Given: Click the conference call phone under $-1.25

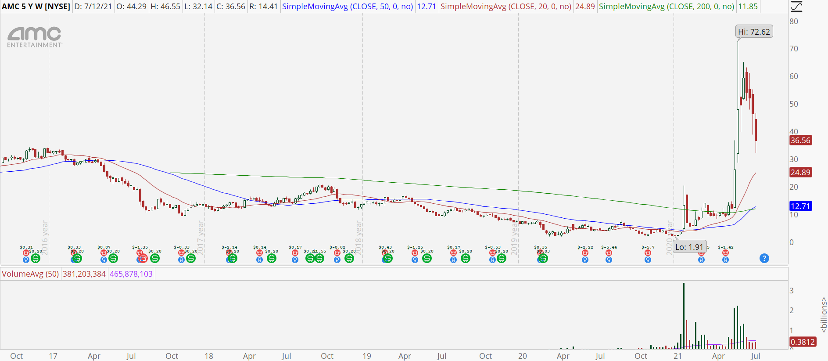Looking at the screenshot, I should pyautogui.click(x=415, y=253).
